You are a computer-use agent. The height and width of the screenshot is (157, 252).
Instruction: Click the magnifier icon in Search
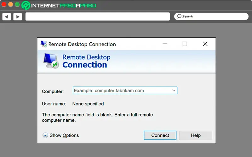[x=179, y=16]
